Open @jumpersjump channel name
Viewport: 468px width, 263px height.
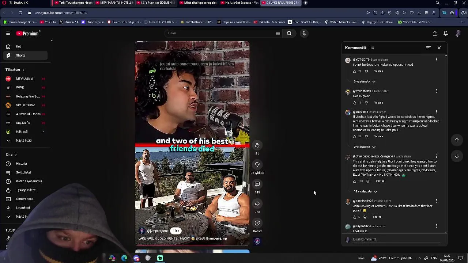[x=158, y=231]
